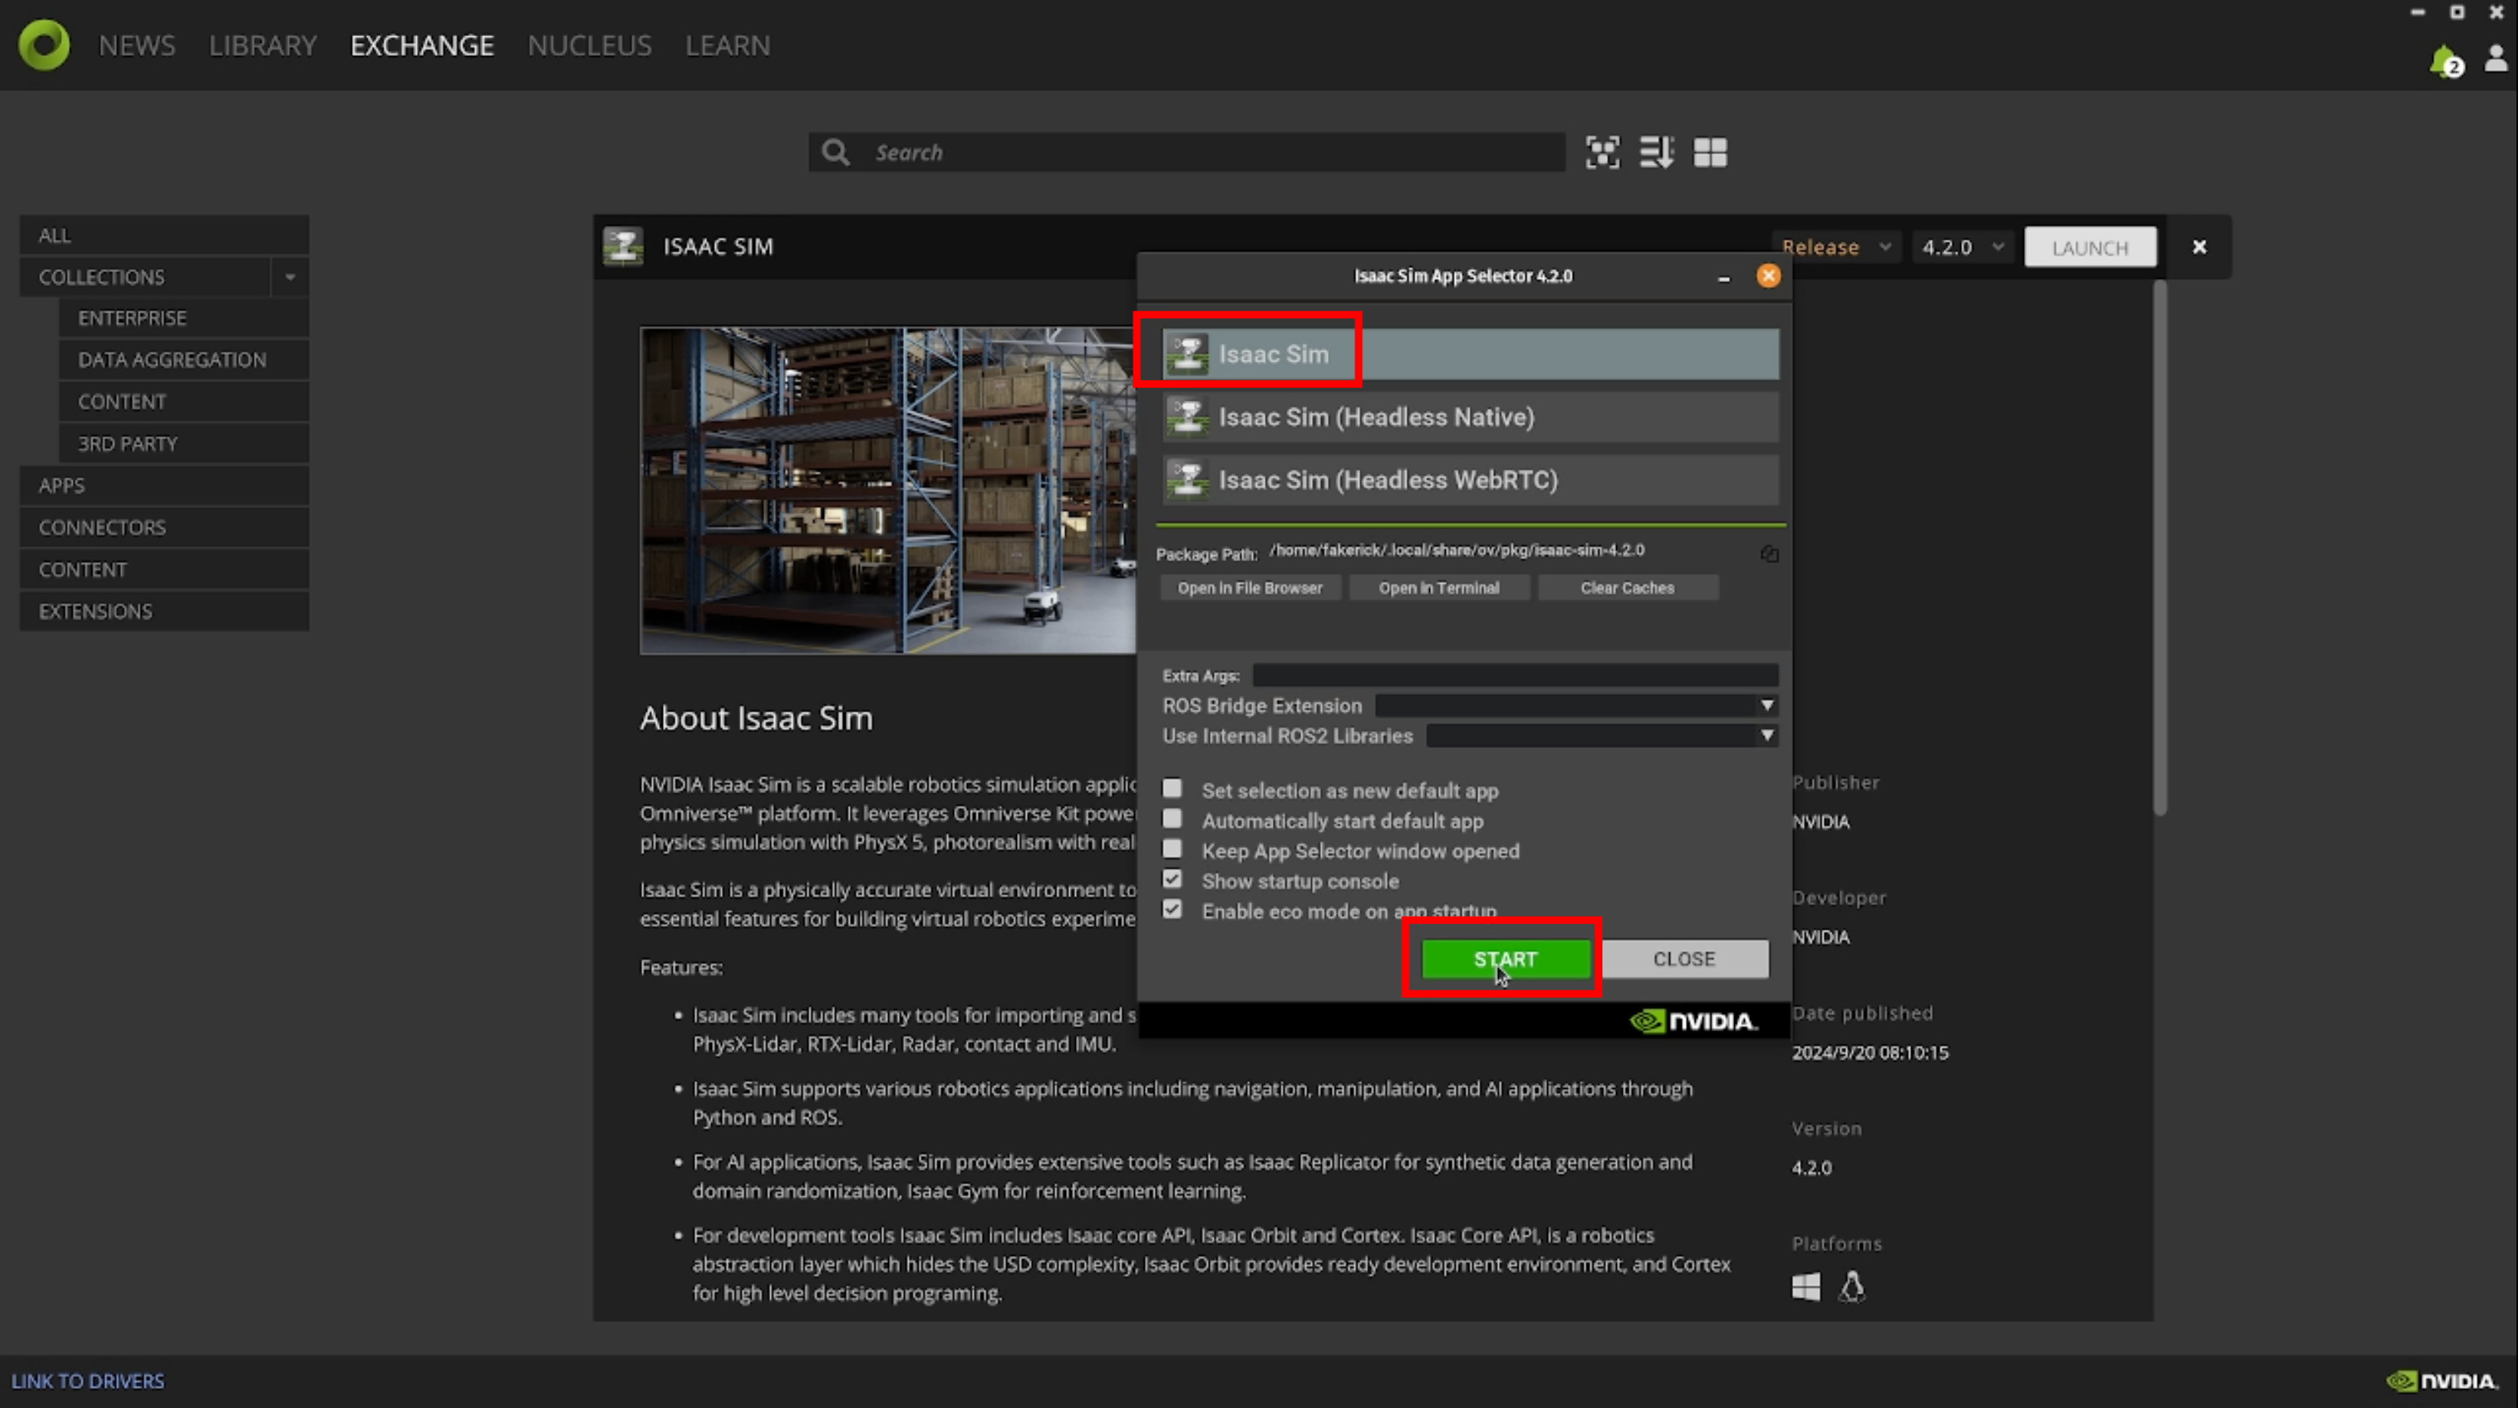This screenshot has width=2518, height=1408.
Task: Open the 4.2.0 version dropdown
Action: pos(1962,247)
